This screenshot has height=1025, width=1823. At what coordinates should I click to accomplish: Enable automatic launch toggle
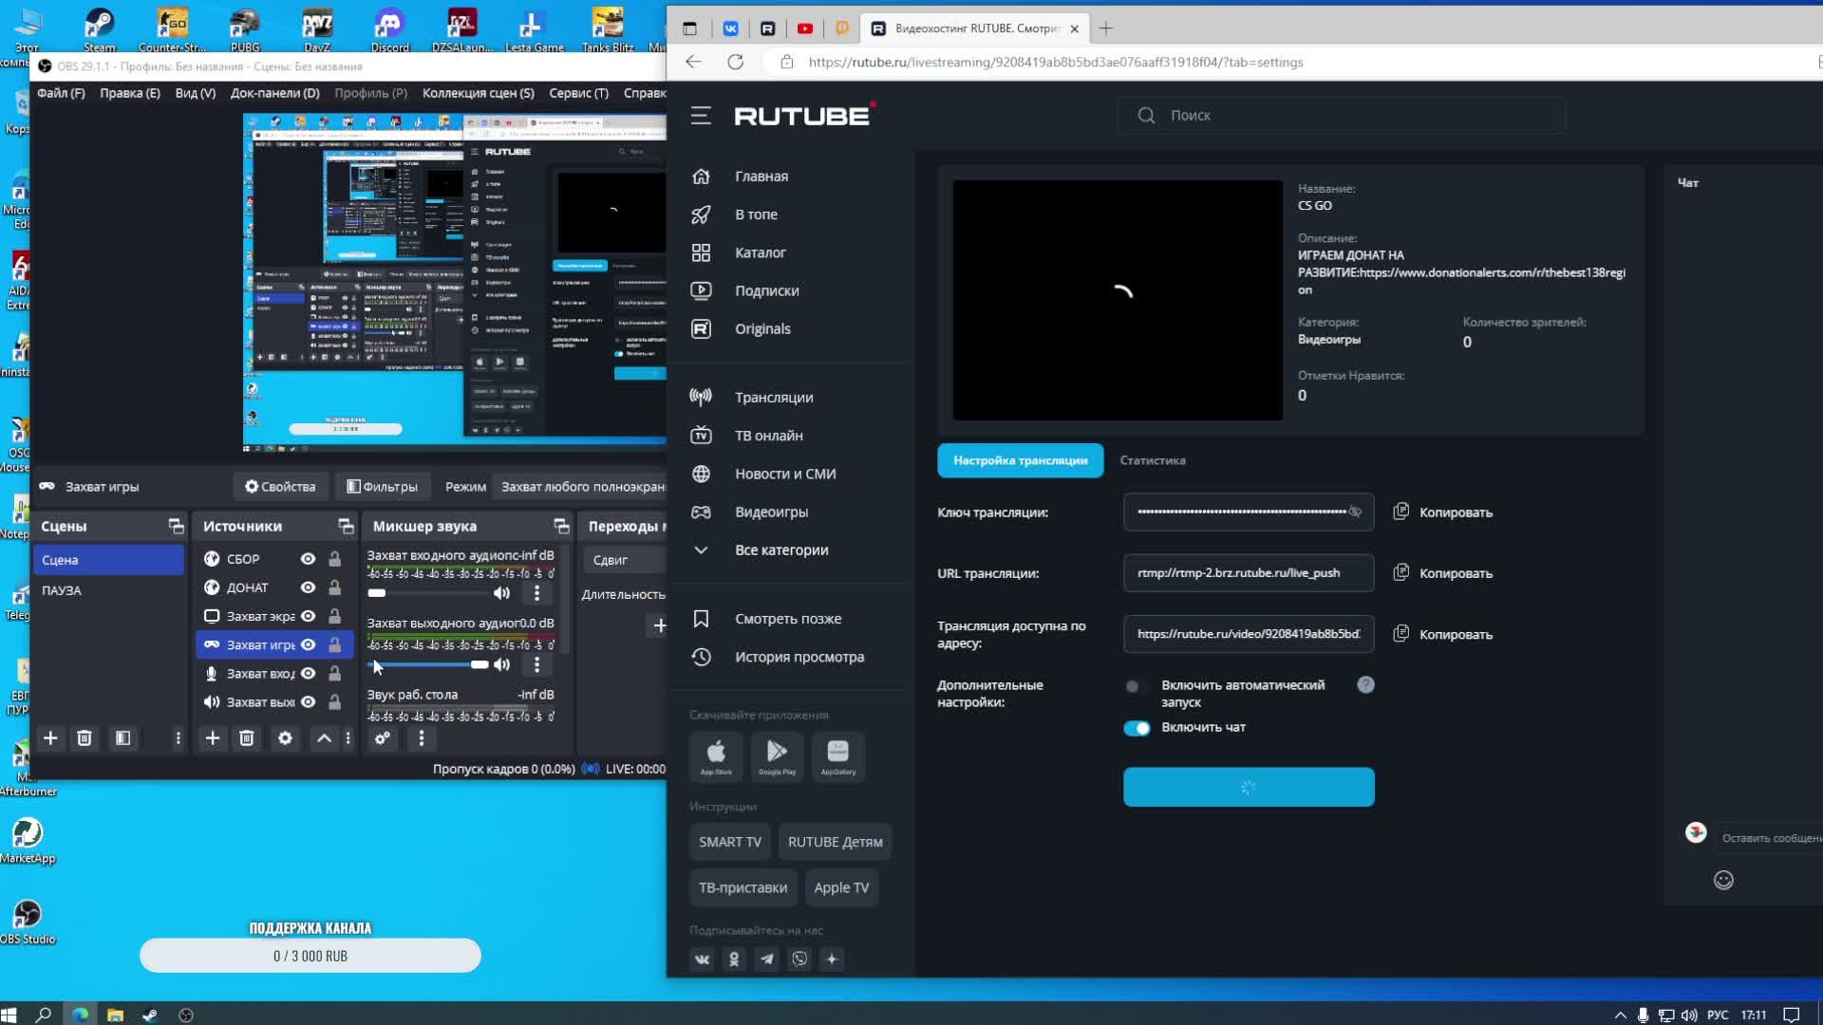click(x=1133, y=686)
